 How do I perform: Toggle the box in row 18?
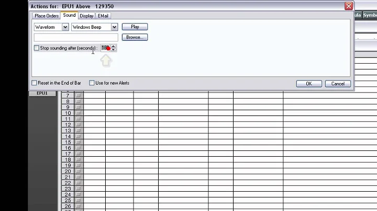tap(79, 159)
